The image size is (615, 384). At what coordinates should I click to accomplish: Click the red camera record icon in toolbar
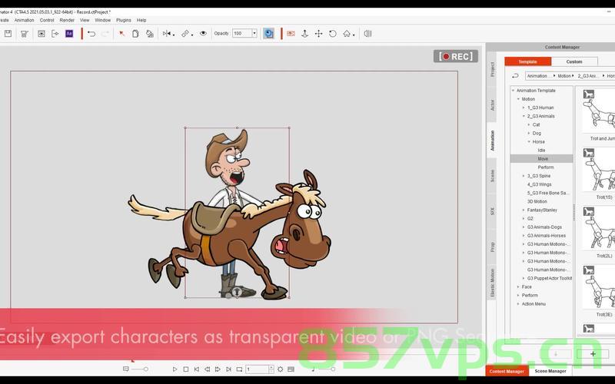click(291, 34)
